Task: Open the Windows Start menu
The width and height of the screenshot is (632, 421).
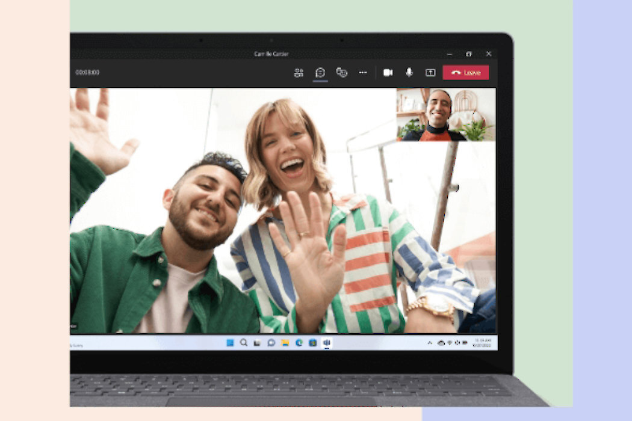Action: point(230,343)
